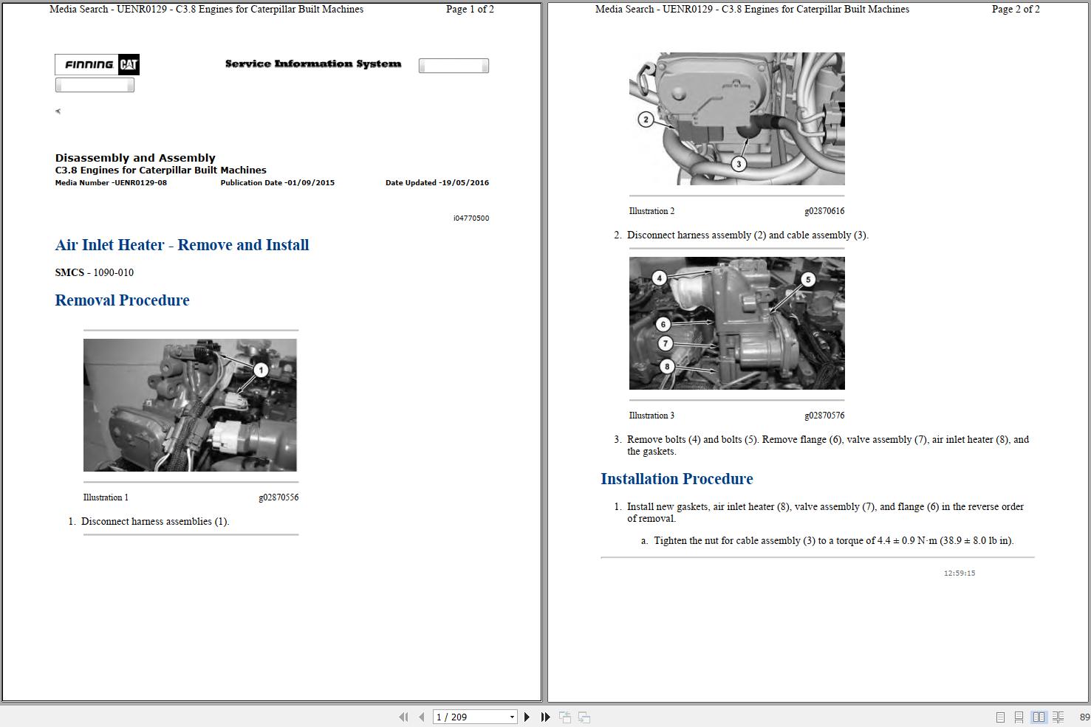The width and height of the screenshot is (1091, 727).
Task: Click illustration code g02870556
Action: click(278, 497)
